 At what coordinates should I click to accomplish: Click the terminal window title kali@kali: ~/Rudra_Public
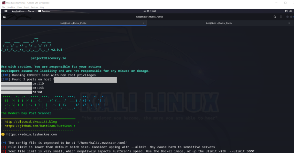(150, 17)
